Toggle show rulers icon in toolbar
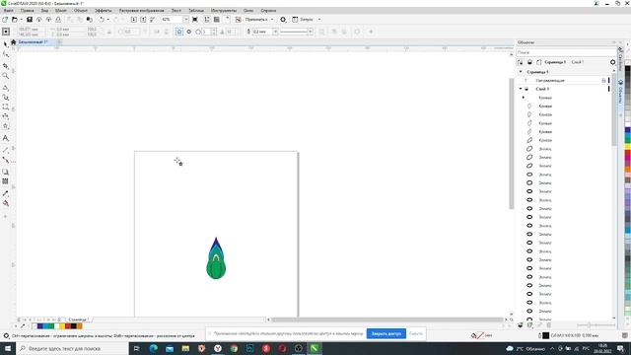 point(207,20)
